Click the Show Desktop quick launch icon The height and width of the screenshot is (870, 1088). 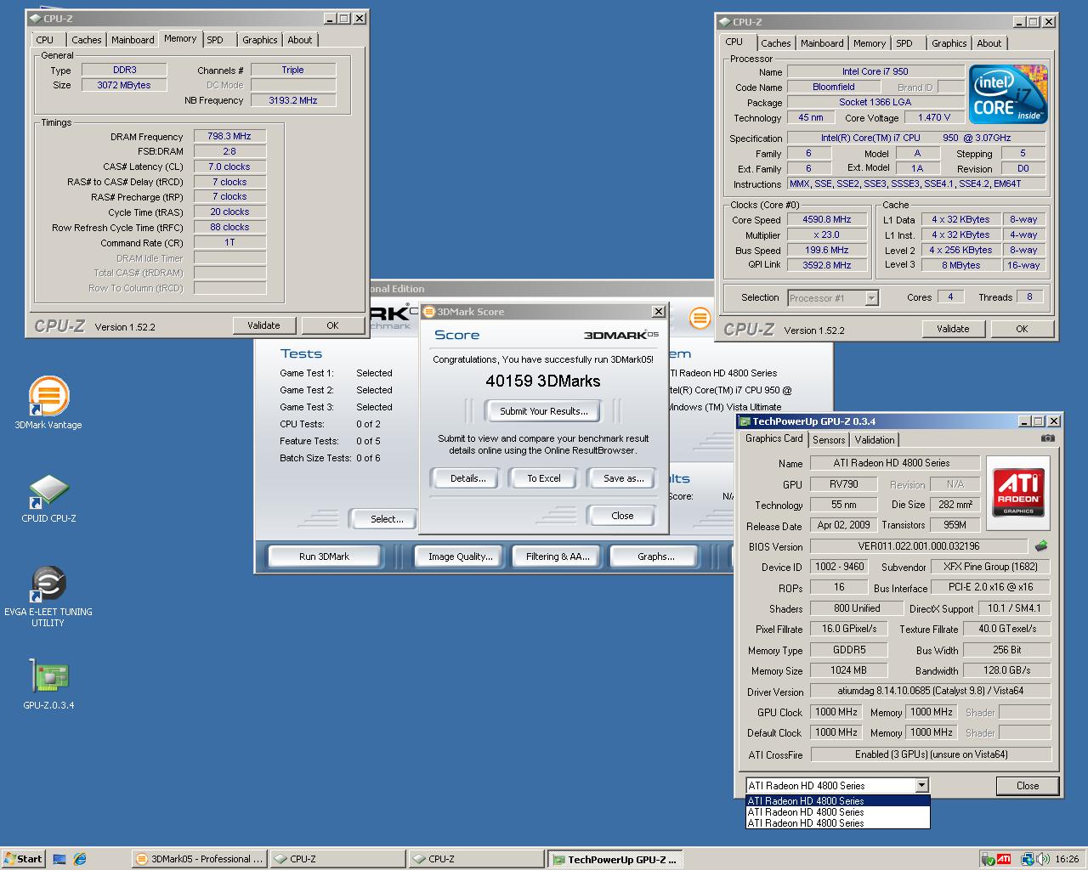coord(59,859)
